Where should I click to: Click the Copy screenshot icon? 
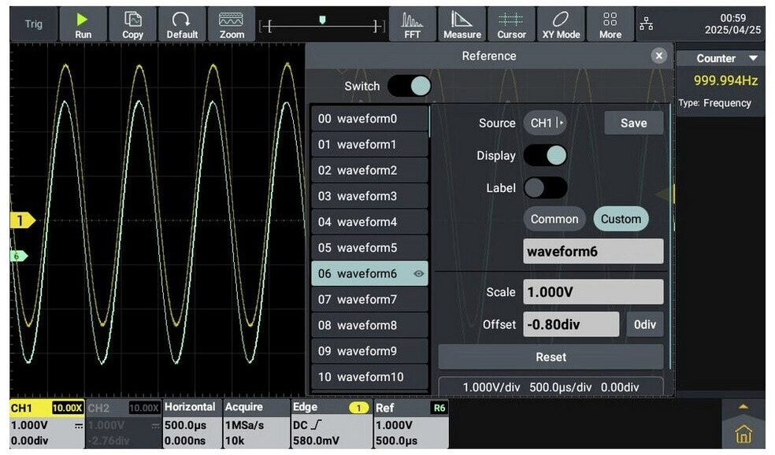point(132,24)
